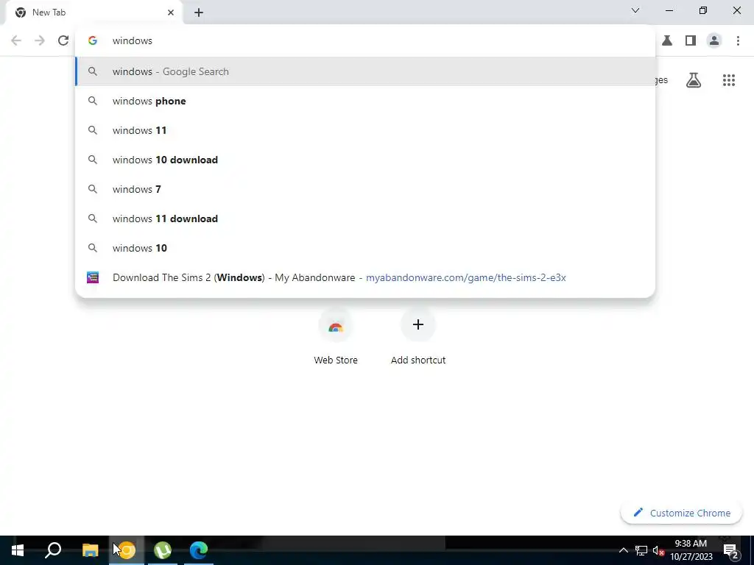Reload the page with the refresh icon

click(x=63, y=41)
